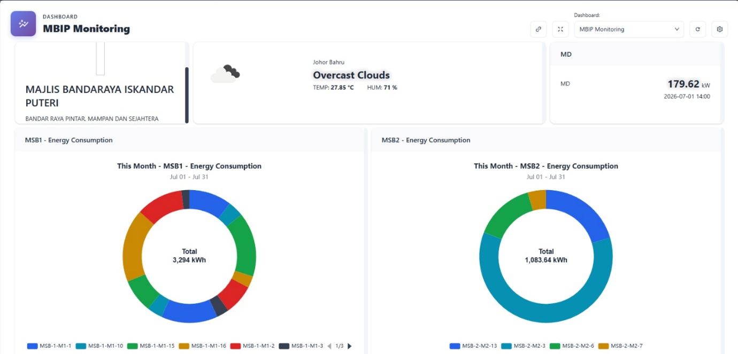Click the overcast cloud weather icon
The height and width of the screenshot is (354, 738).
225,74
